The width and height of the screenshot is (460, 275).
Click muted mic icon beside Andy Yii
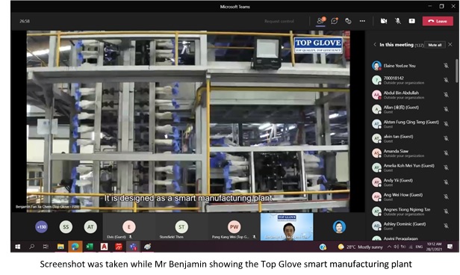coord(446,182)
